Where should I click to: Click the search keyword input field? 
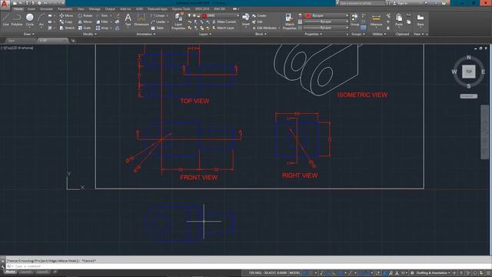(361, 3)
